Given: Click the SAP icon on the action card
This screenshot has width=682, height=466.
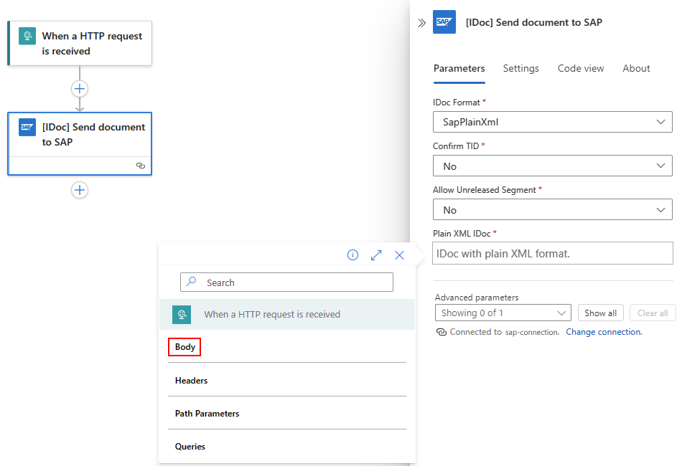Looking at the screenshot, I should 27,127.
